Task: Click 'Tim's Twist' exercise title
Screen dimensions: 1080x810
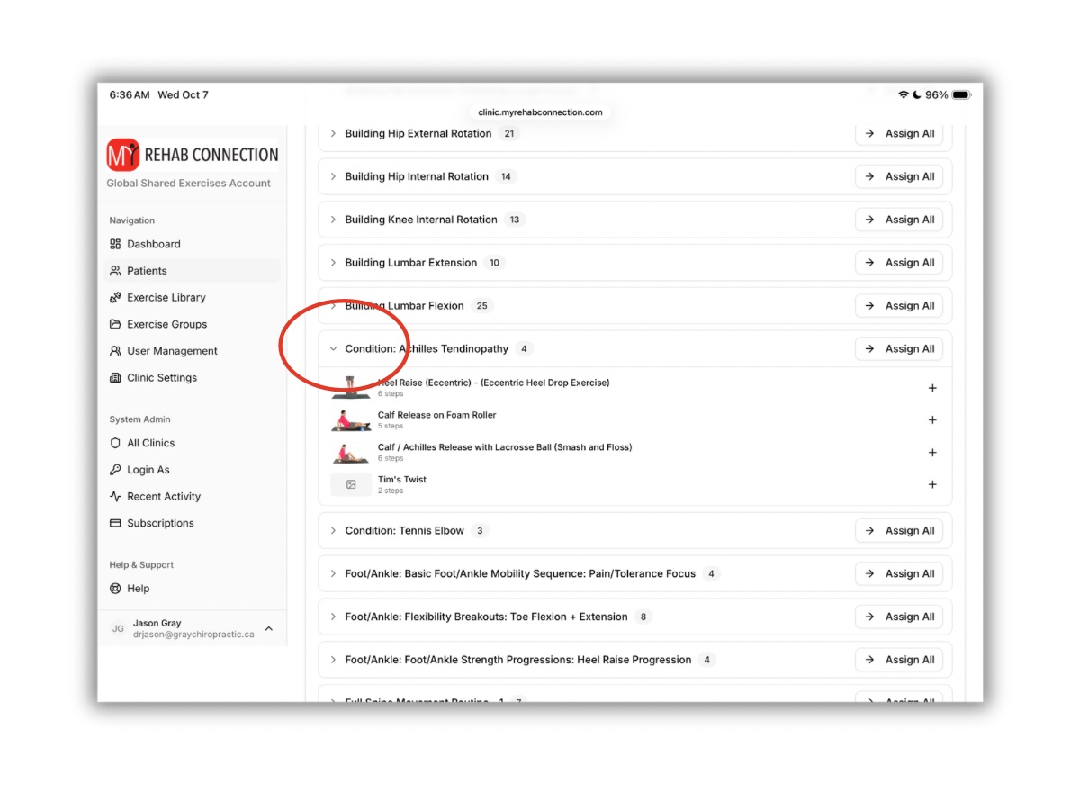Action: (402, 480)
